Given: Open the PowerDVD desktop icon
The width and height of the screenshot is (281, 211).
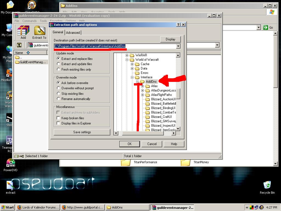Looking at the screenshot, I should click(x=11, y=165).
